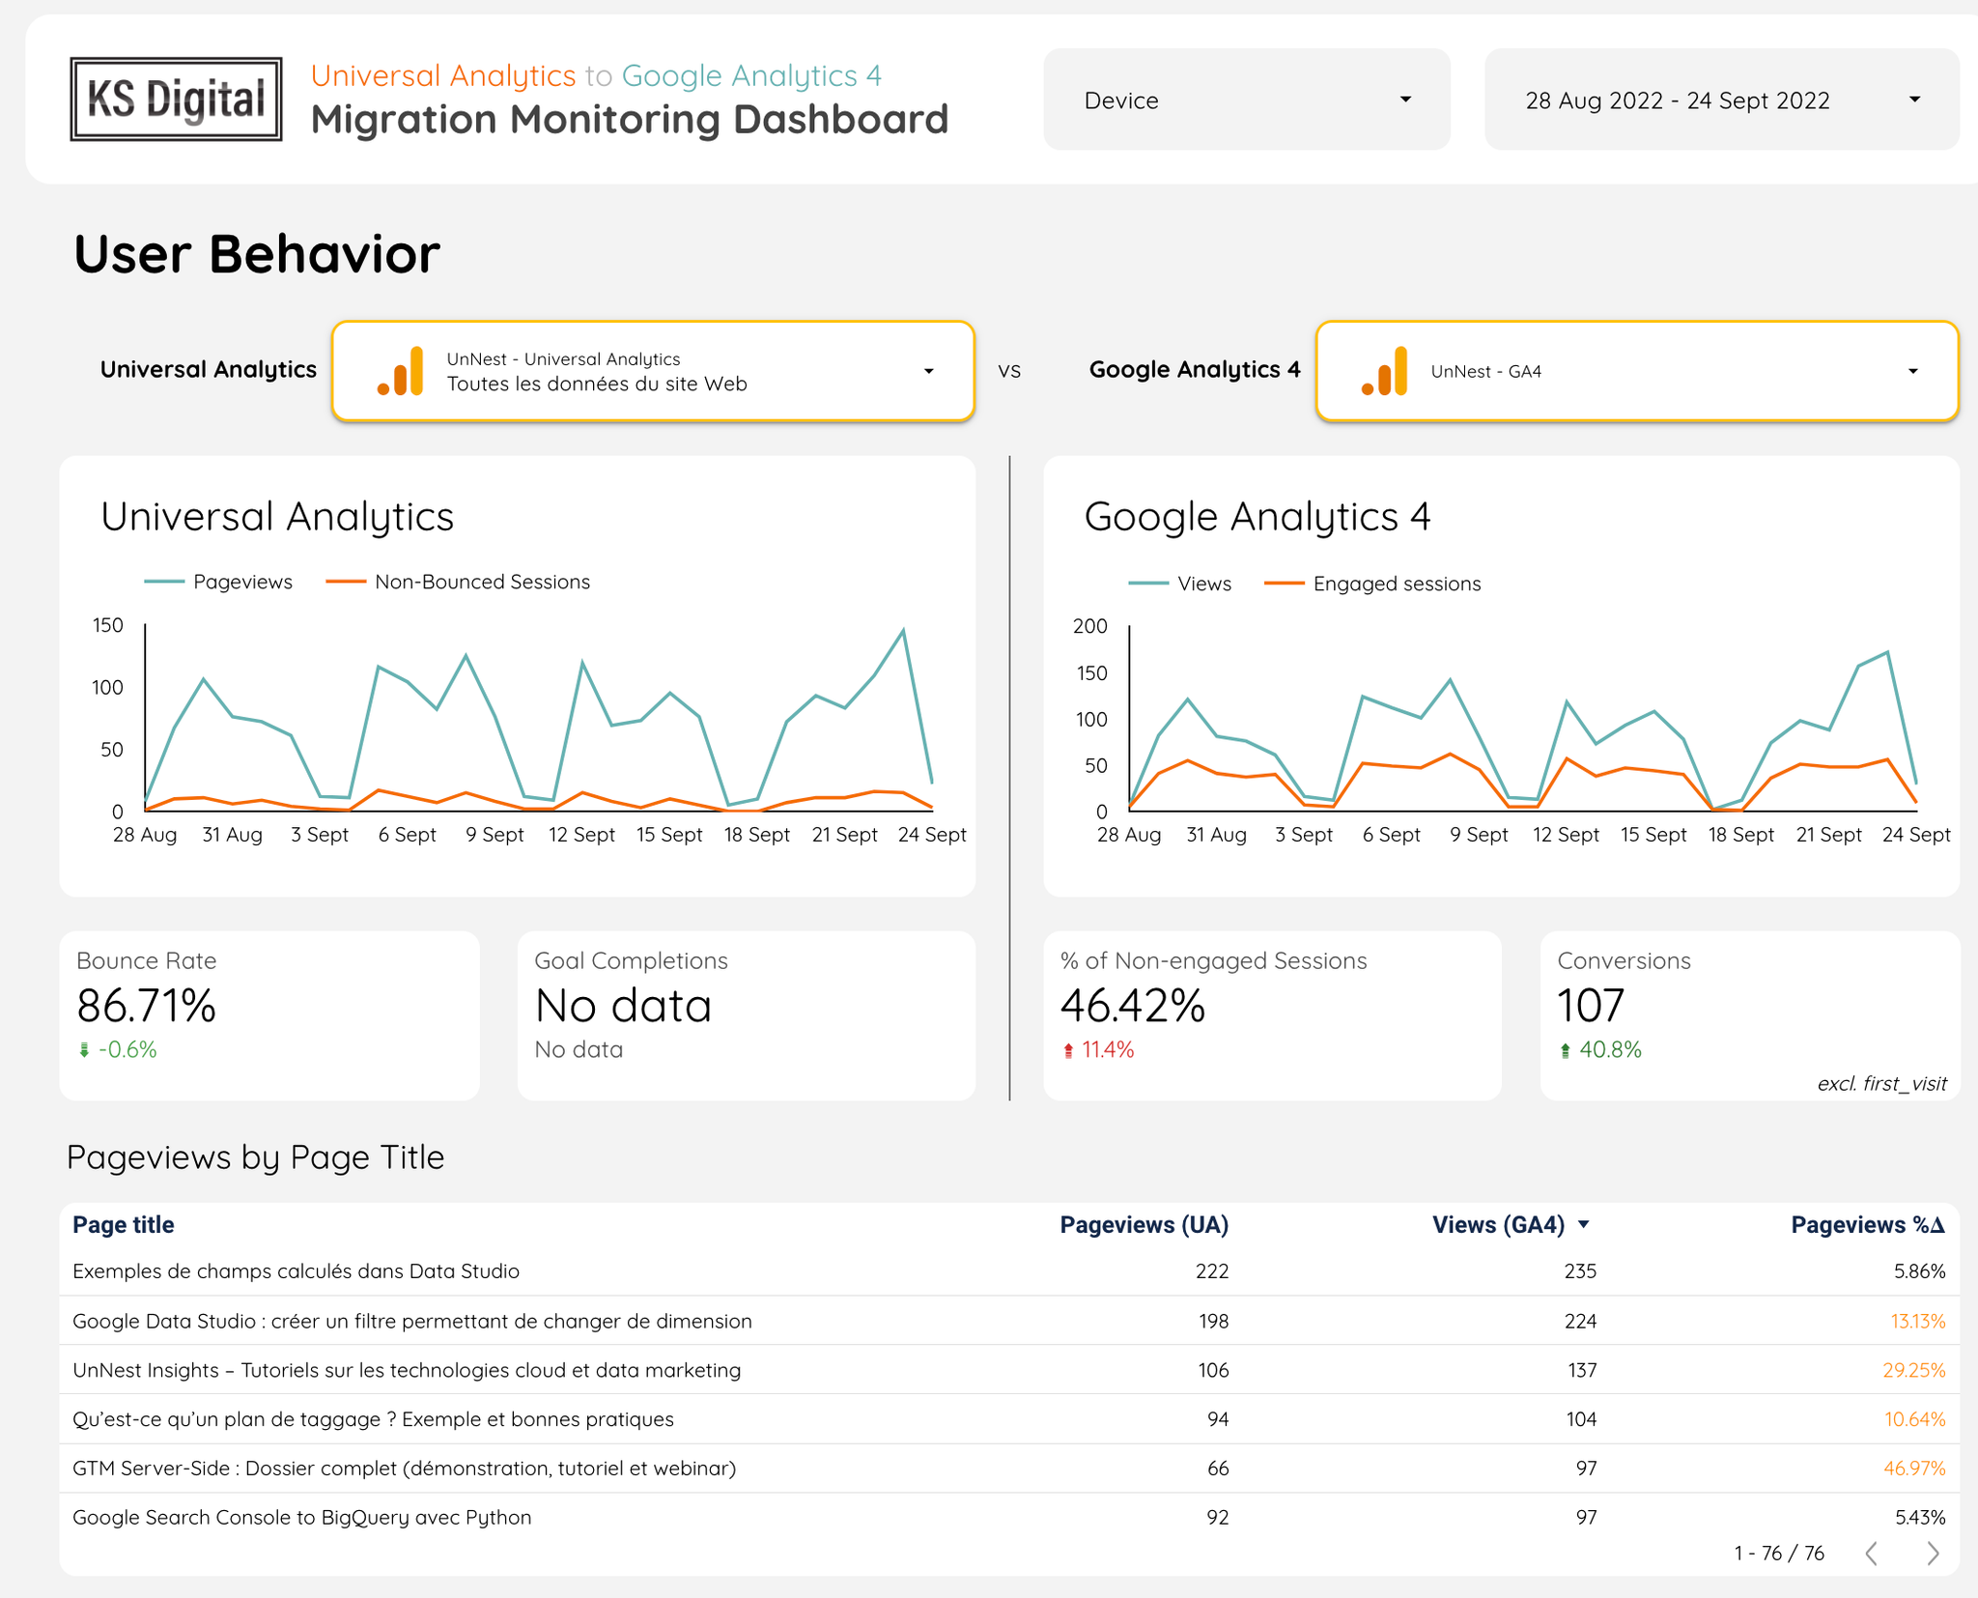Select row Exemples de champs calculés dans Data Studio

1009,1271
